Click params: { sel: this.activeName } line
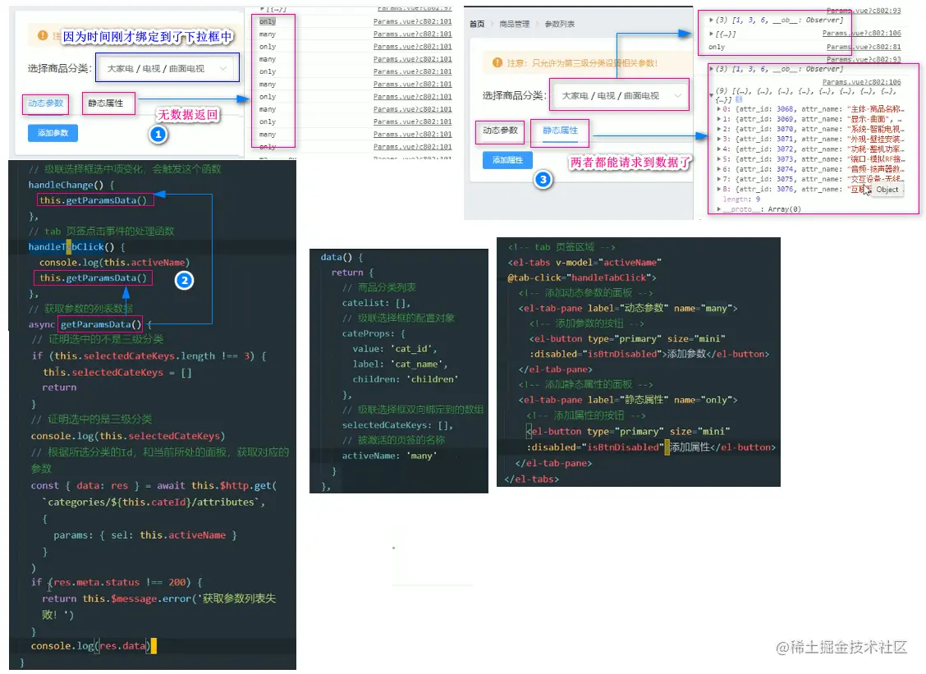The image size is (926, 674). coord(145,535)
